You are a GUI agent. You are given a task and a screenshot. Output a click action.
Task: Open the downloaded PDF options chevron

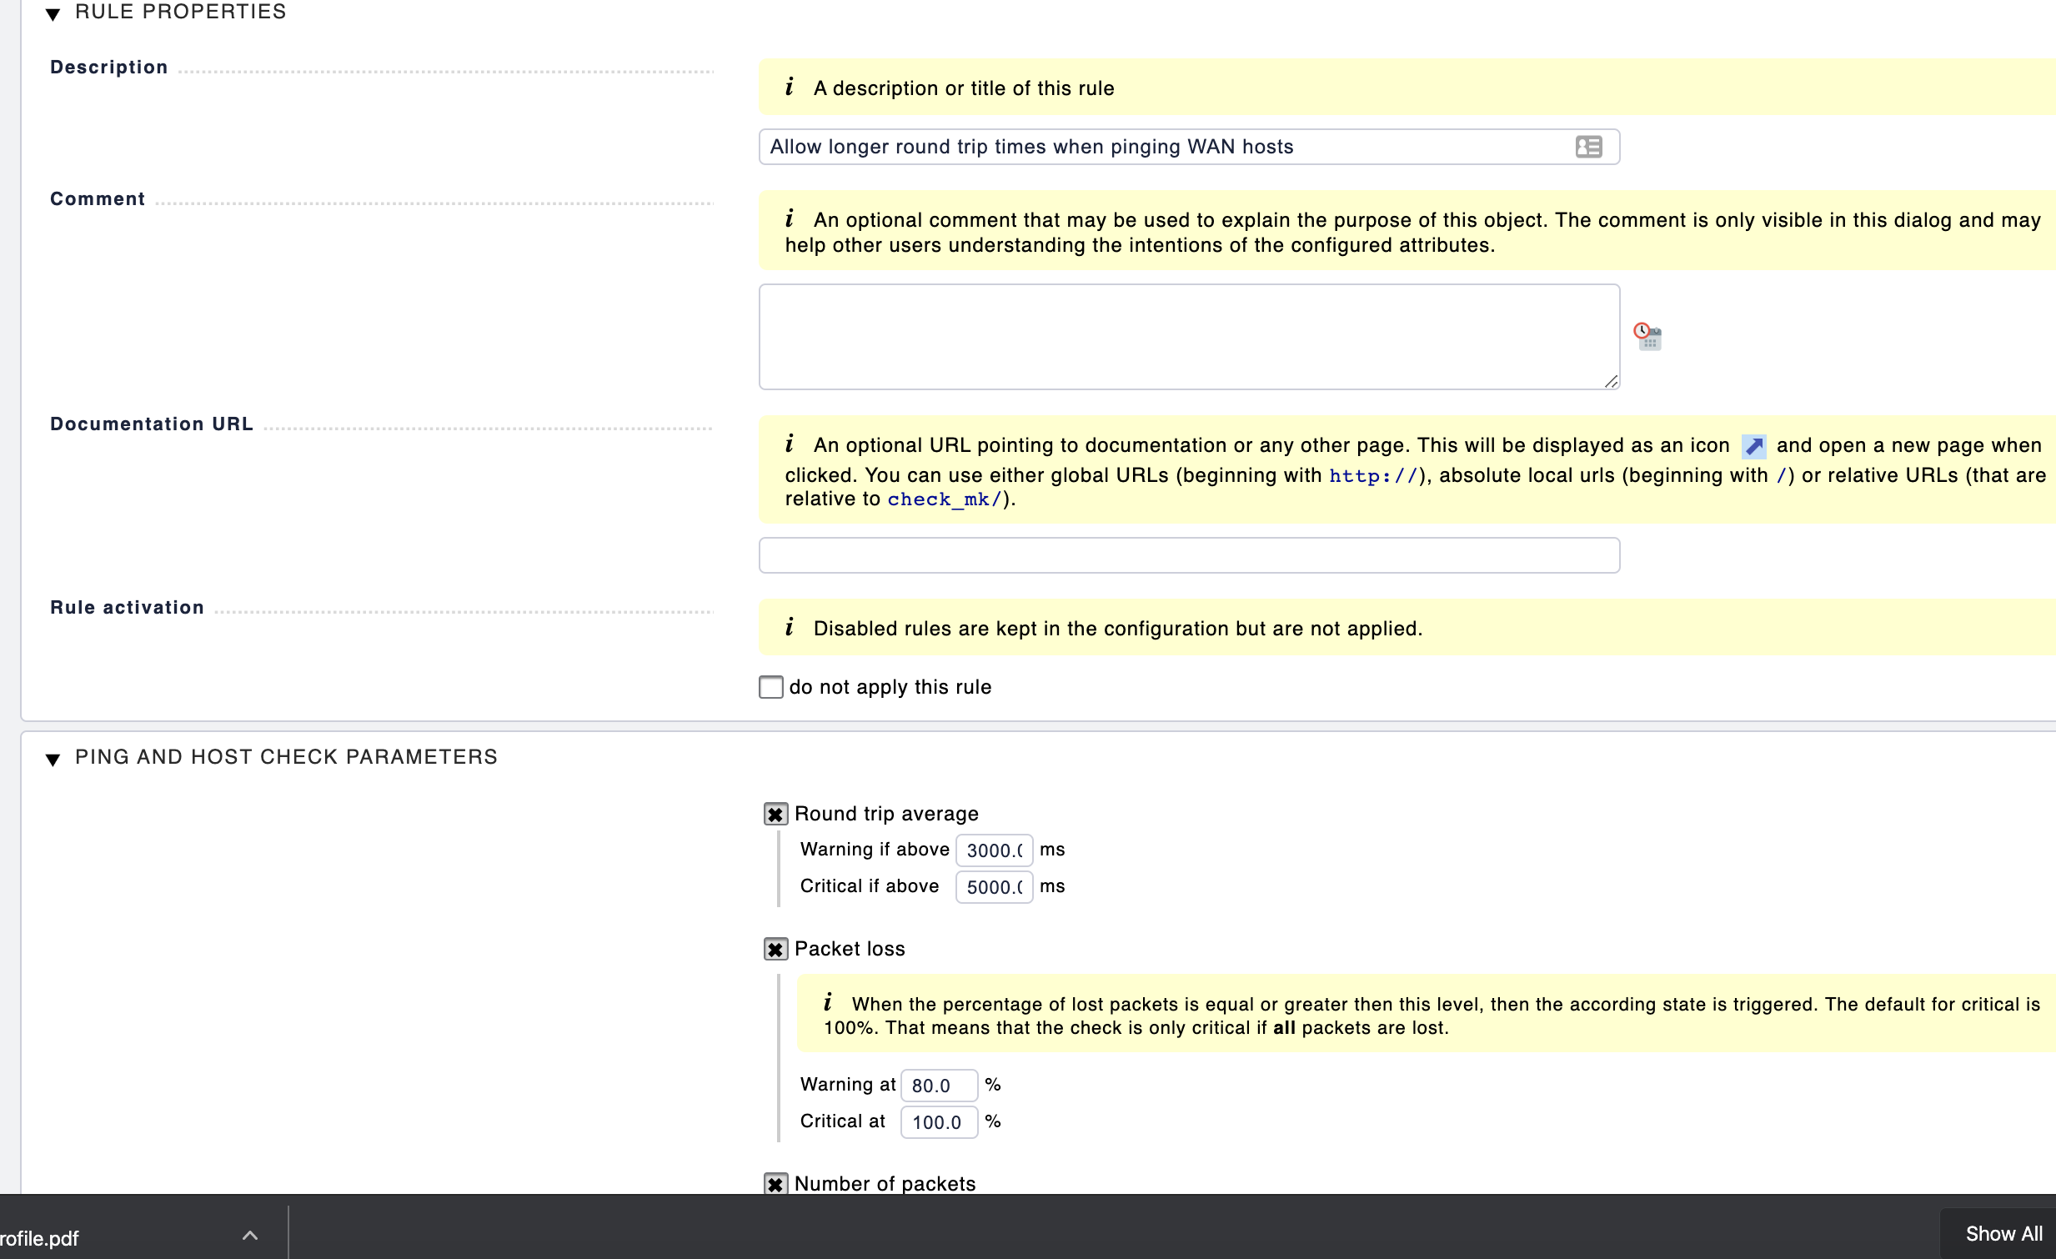pos(249,1236)
